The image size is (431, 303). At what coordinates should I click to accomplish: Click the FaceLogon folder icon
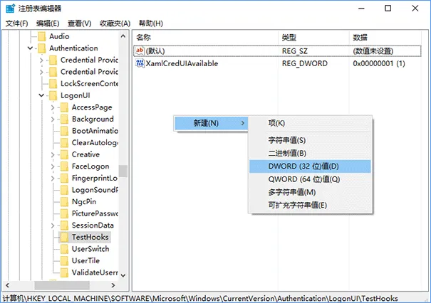click(x=64, y=166)
